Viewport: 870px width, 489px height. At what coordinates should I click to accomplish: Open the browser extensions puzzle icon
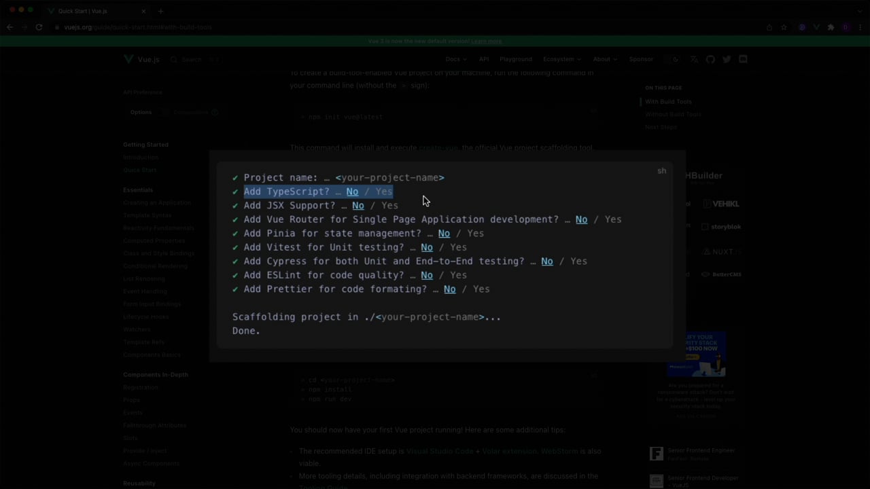click(x=831, y=27)
